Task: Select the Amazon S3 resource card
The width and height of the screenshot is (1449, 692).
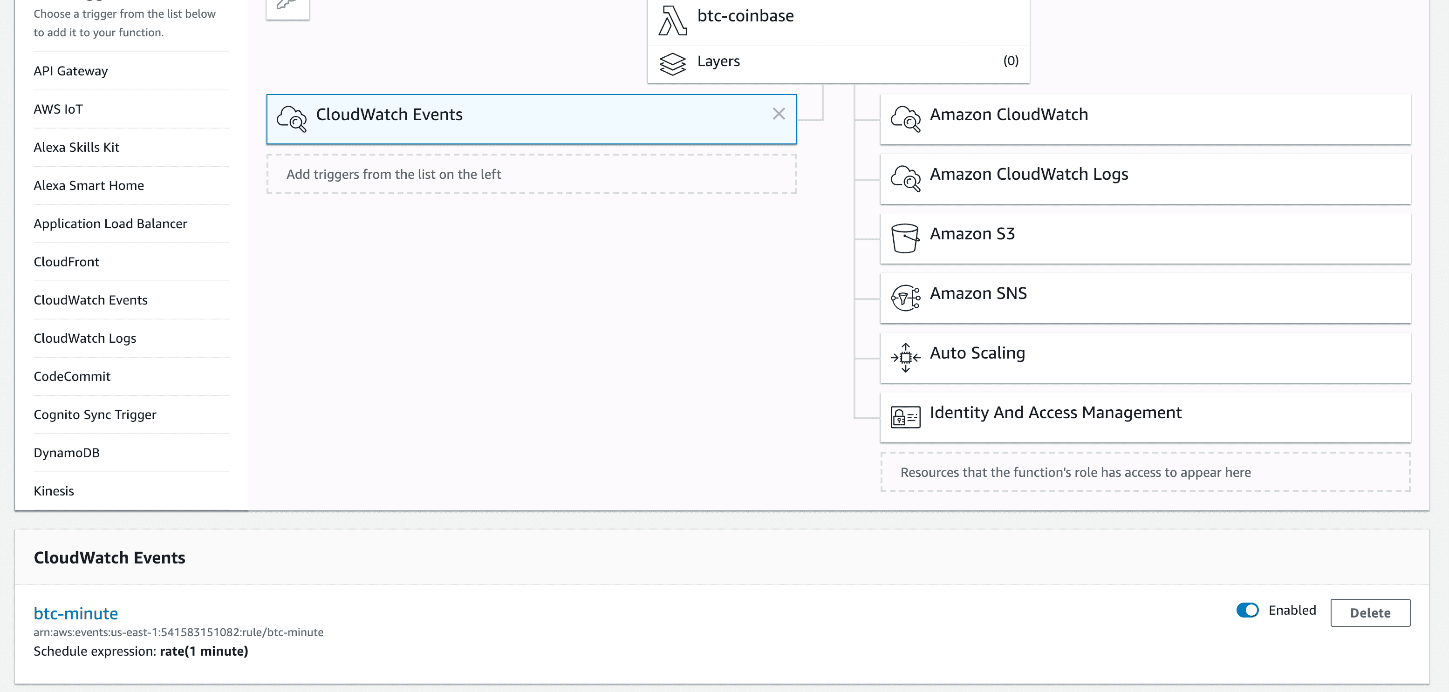Action: point(1145,238)
